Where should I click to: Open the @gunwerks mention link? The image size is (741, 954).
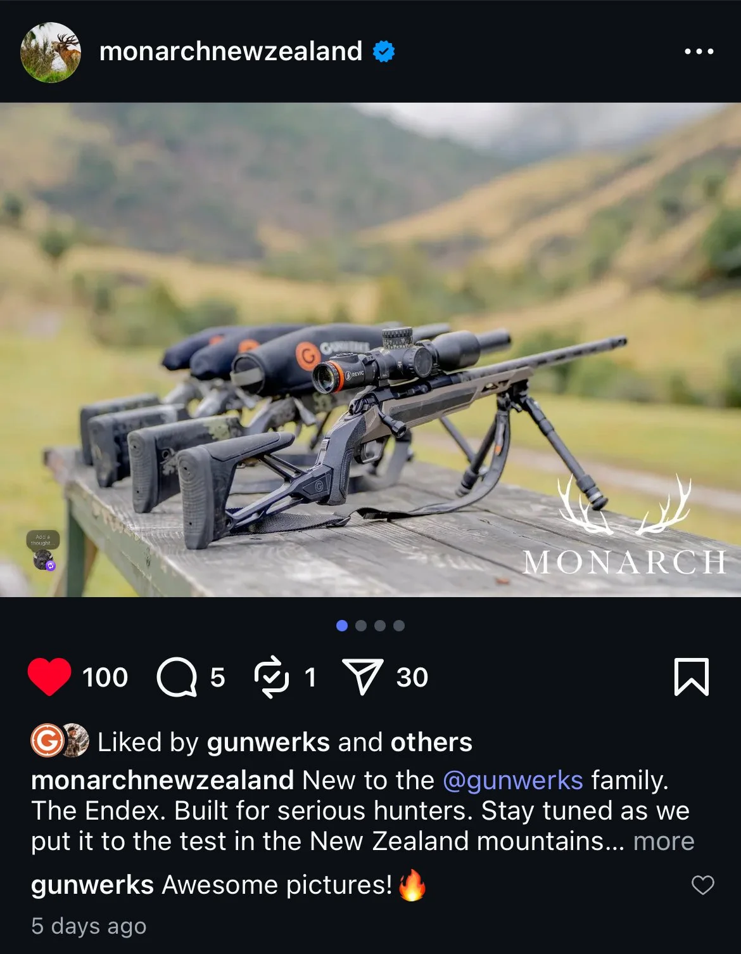pos(512,780)
